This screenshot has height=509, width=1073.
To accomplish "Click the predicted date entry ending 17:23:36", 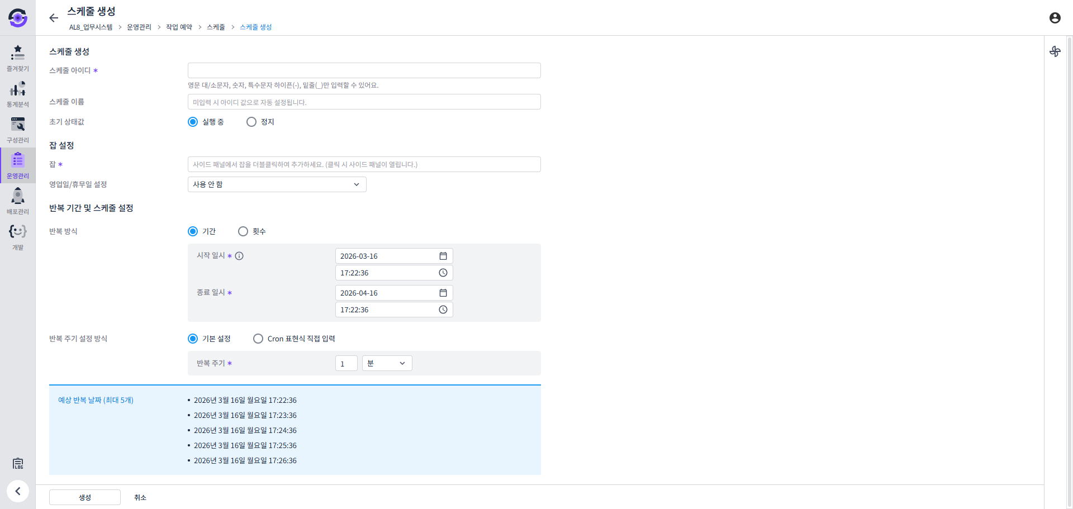I will coord(245,415).
